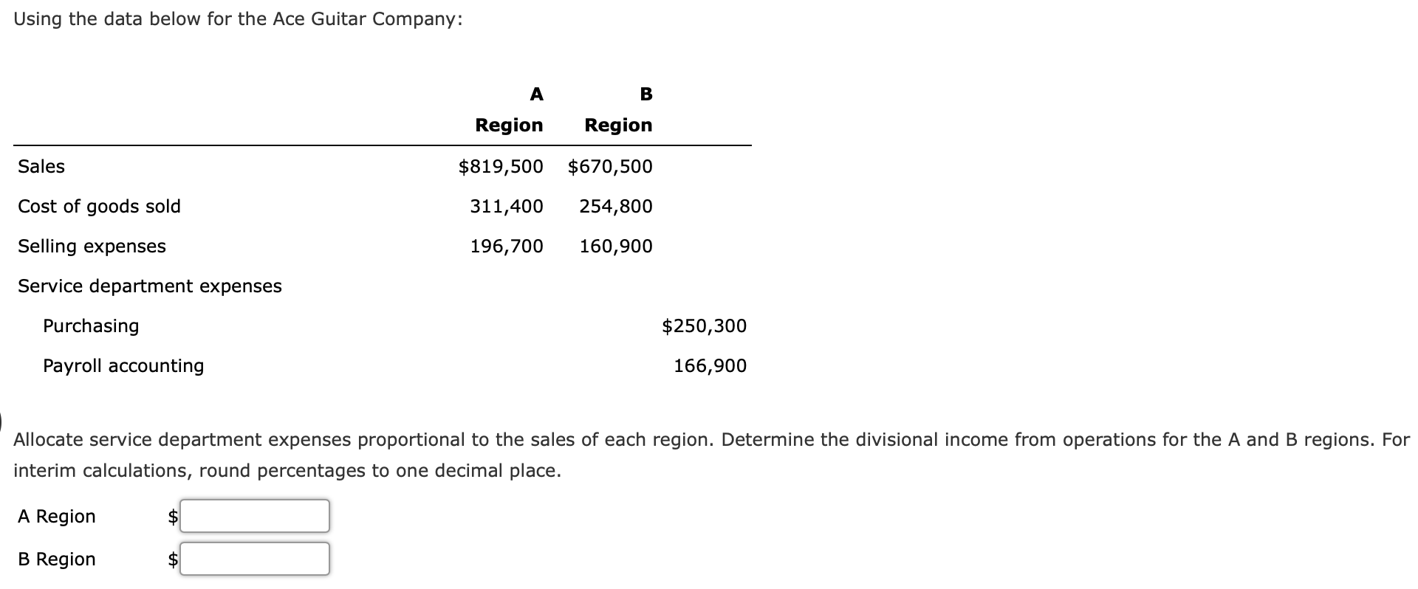The width and height of the screenshot is (1418, 589).
Task: Select the Payroll accounting line item
Action: (123, 366)
